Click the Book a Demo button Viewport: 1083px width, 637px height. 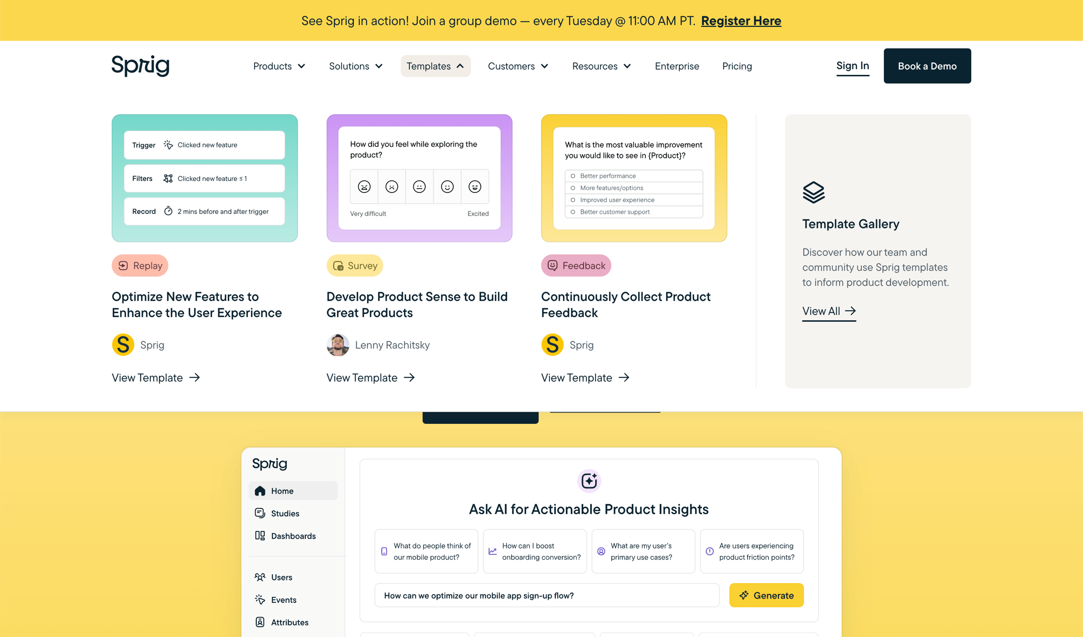click(x=927, y=66)
